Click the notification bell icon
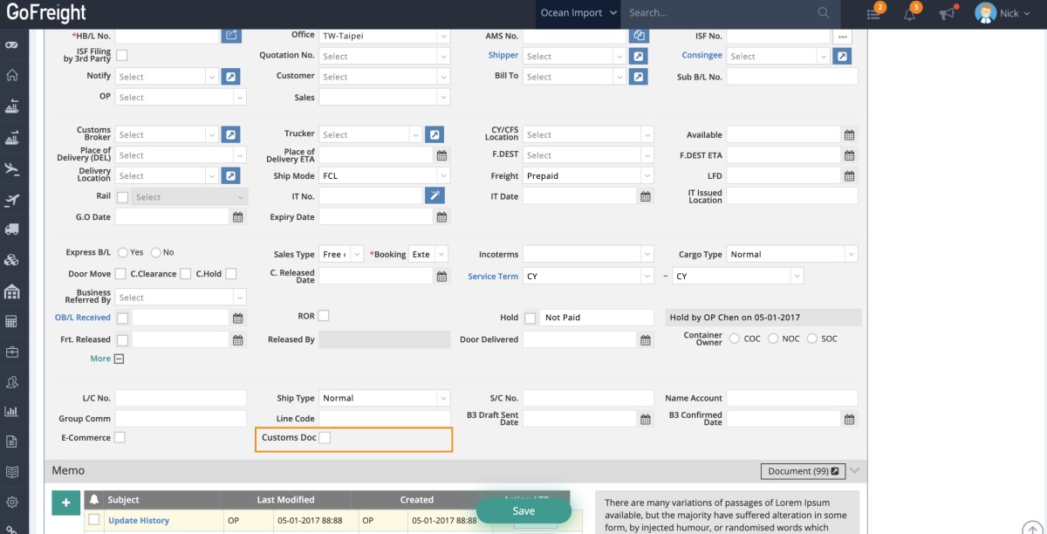Image resolution: width=1047 pixels, height=534 pixels. (x=910, y=14)
